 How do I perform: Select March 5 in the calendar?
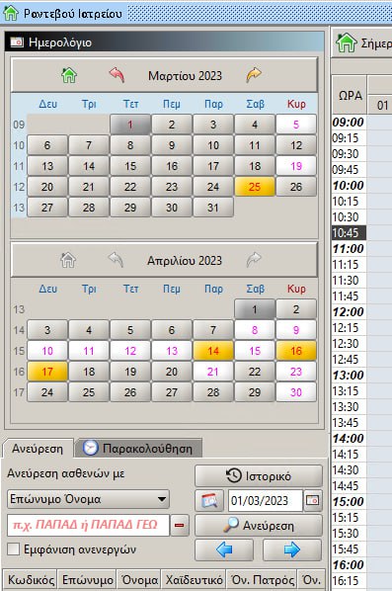pyautogui.click(x=296, y=125)
